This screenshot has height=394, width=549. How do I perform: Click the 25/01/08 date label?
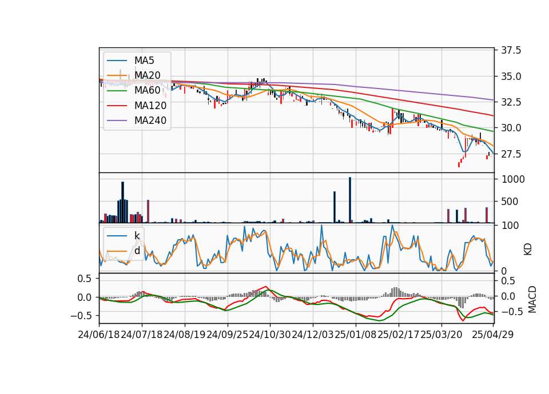tap(356, 335)
